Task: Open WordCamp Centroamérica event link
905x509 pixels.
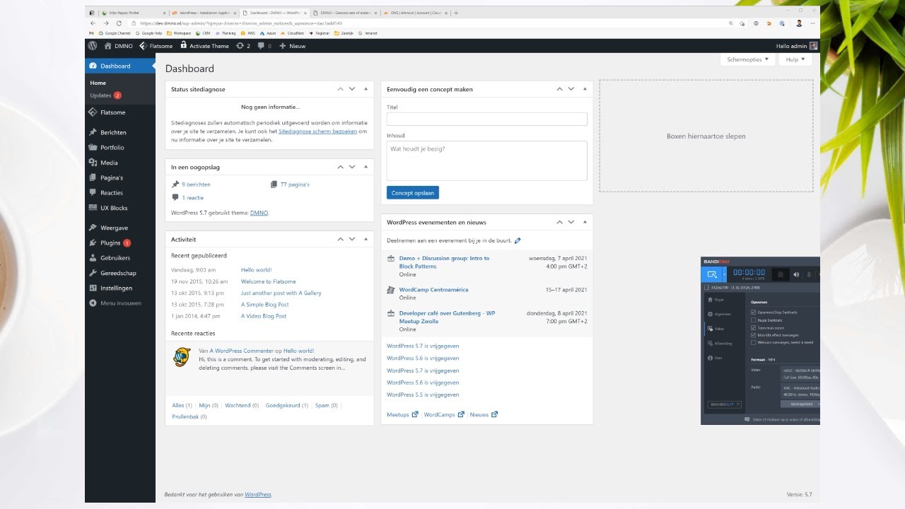Action: [433, 290]
